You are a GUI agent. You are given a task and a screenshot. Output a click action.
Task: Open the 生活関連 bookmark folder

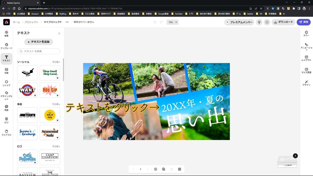pos(19,14)
